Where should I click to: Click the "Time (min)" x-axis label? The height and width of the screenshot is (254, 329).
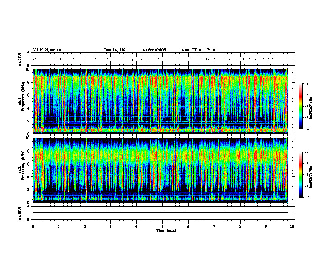click(166, 230)
